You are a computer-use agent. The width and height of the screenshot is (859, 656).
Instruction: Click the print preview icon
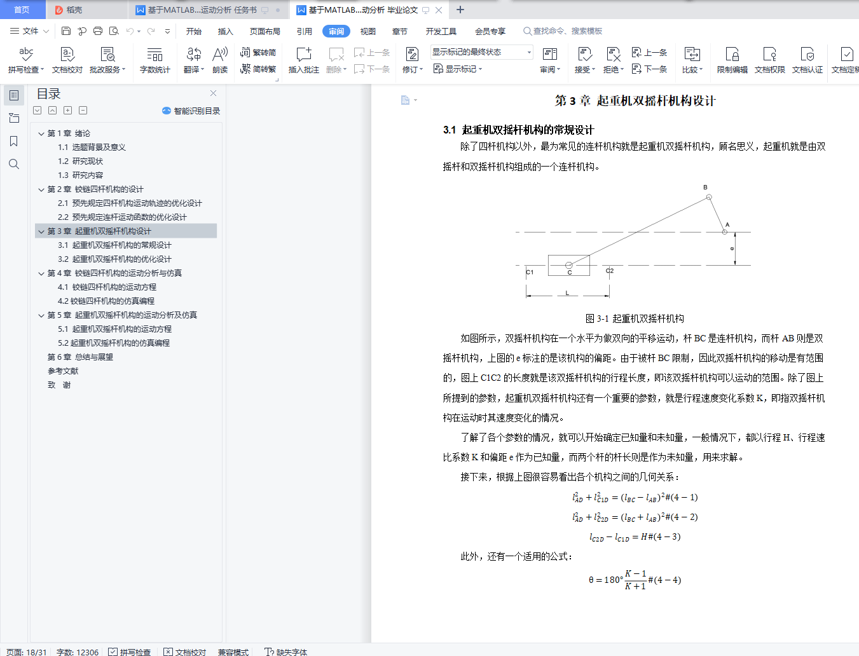114,31
